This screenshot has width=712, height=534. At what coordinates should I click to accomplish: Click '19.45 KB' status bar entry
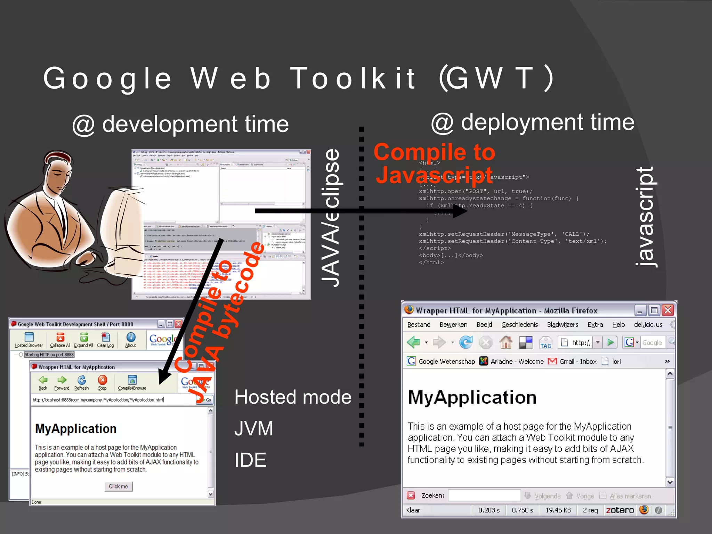pos(558,510)
